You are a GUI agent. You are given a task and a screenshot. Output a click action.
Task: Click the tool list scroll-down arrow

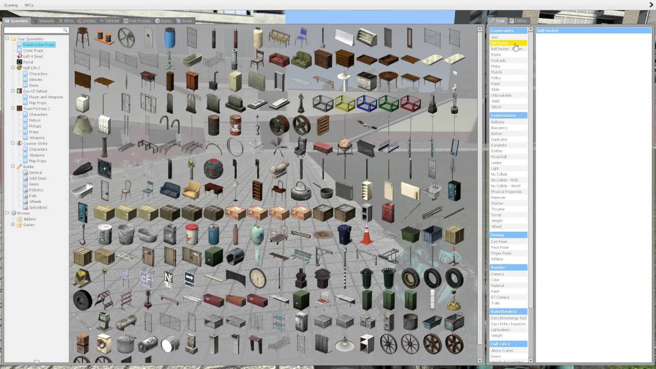530,361
